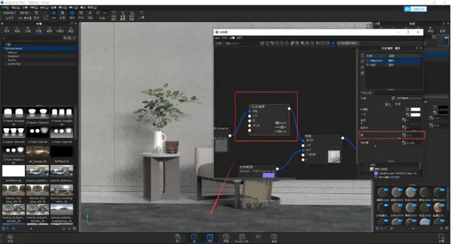Click the Import icon in the bottom toolbar

[178, 237]
